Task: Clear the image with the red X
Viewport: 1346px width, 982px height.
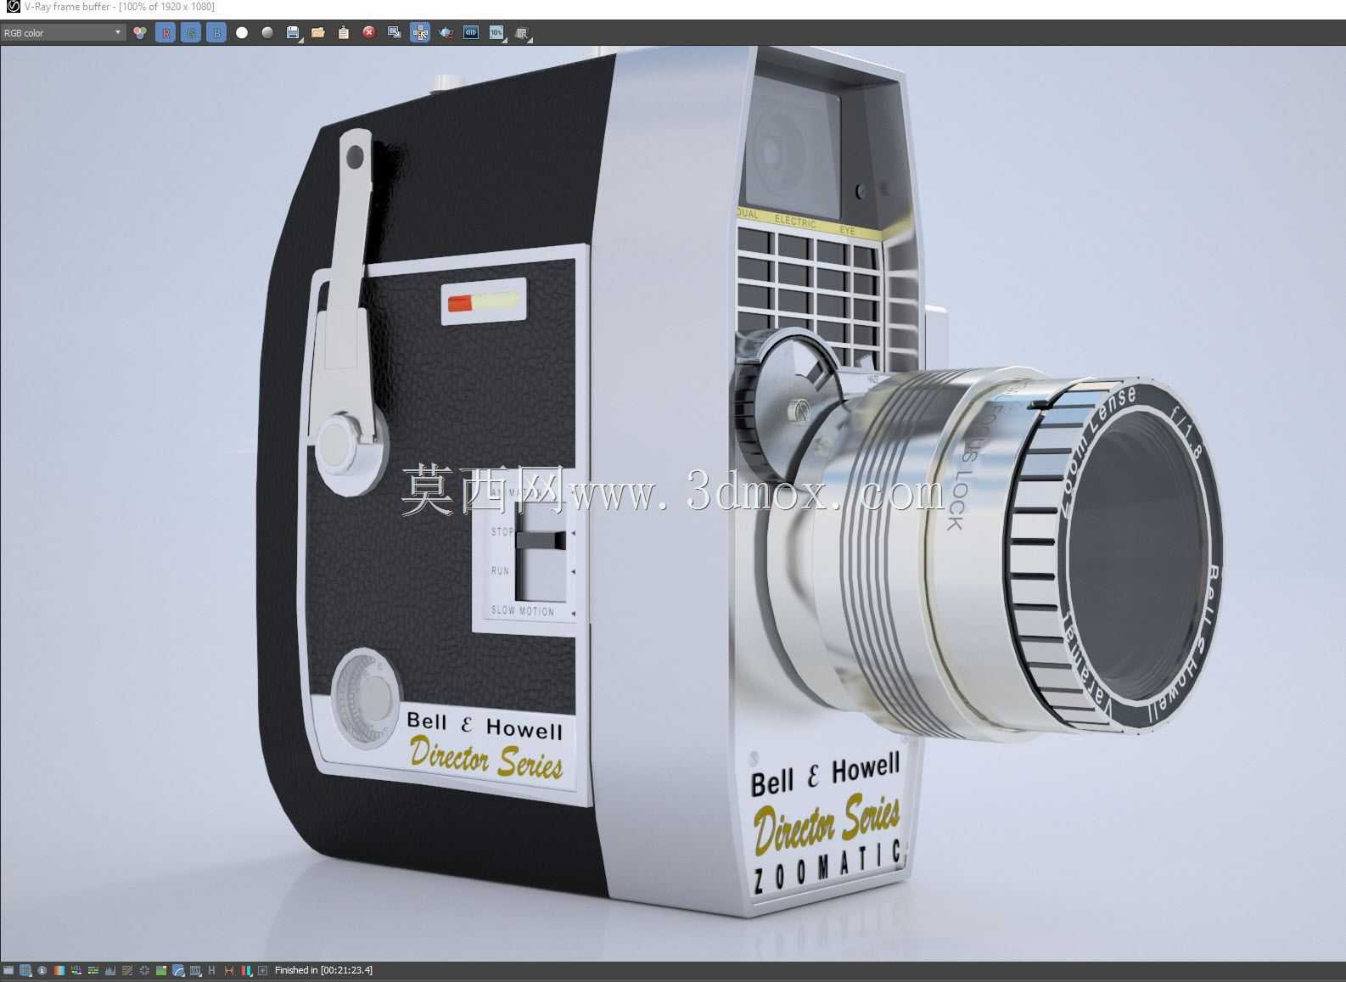Action: [369, 33]
